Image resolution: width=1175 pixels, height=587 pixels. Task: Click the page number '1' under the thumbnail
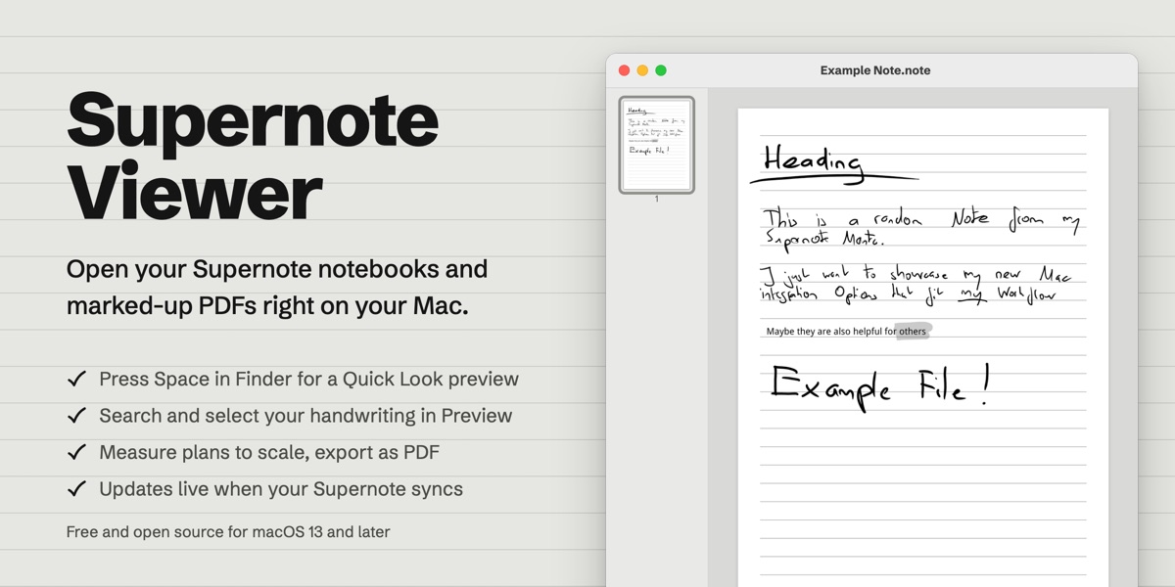pos(657,200)
